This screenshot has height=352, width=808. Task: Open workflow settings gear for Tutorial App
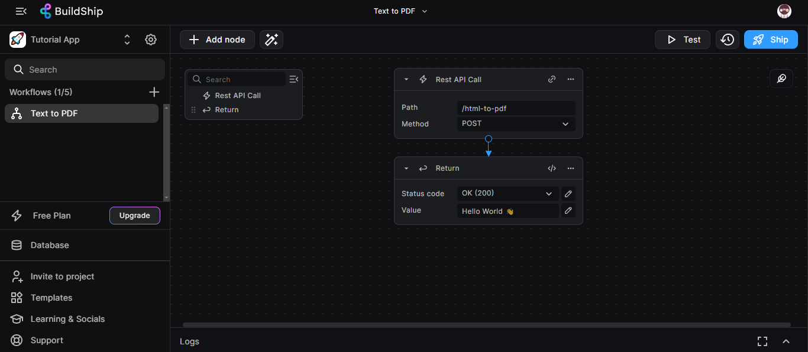pos(150,40)
